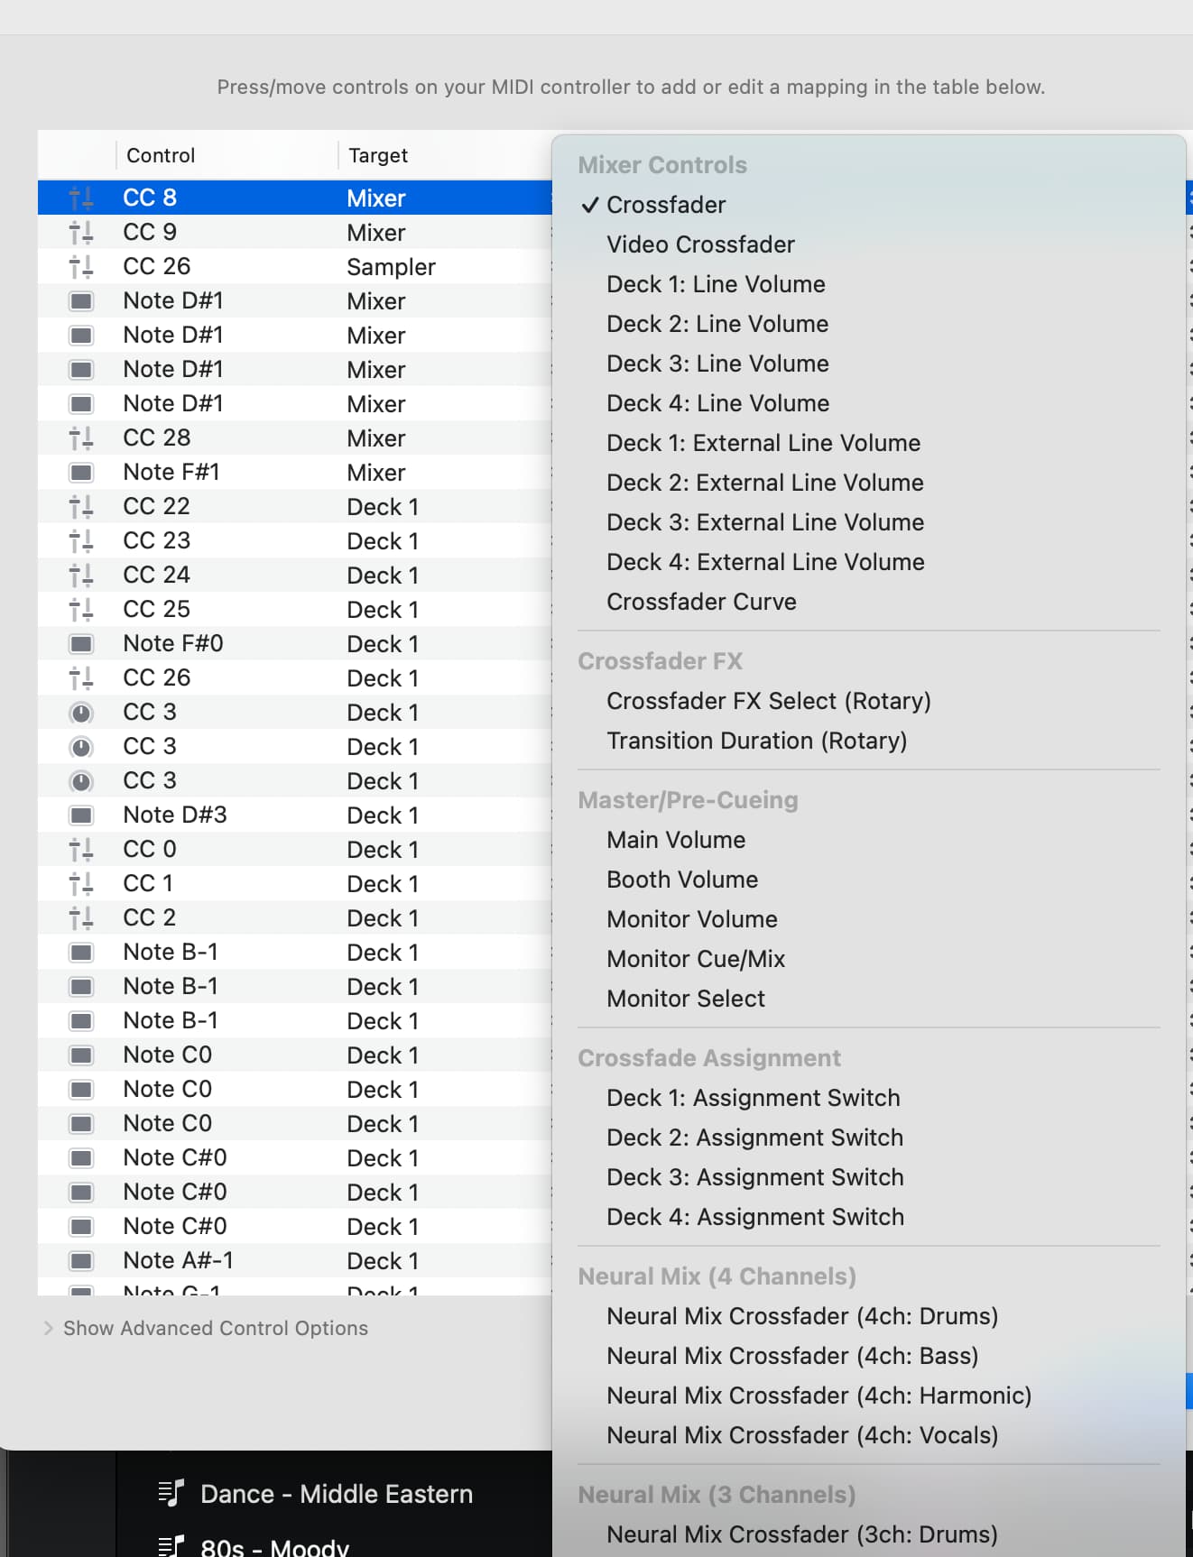1193x1557 pixels.
Task: Click the button icon beside Note F#1
Action: [x=81, y=473]
